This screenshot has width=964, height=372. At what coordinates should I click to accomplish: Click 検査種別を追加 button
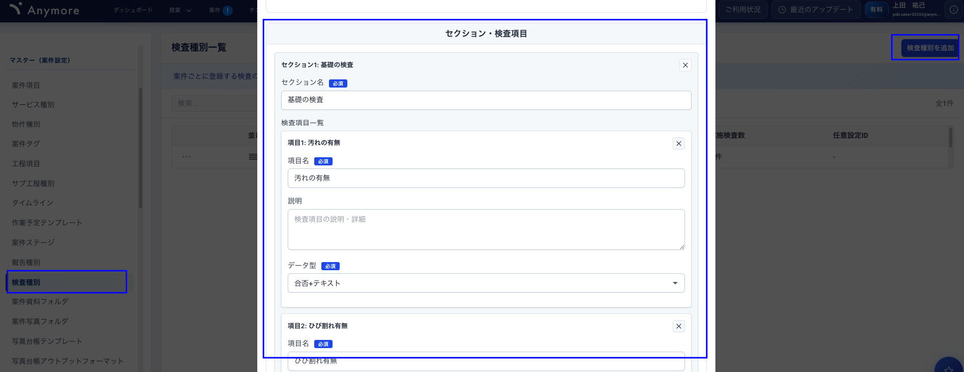pyautogui.click(x=930, y=48)
